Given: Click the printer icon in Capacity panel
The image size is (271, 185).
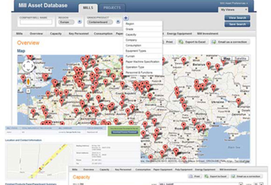Looking at the screenshot, I should tap(191, 176).
